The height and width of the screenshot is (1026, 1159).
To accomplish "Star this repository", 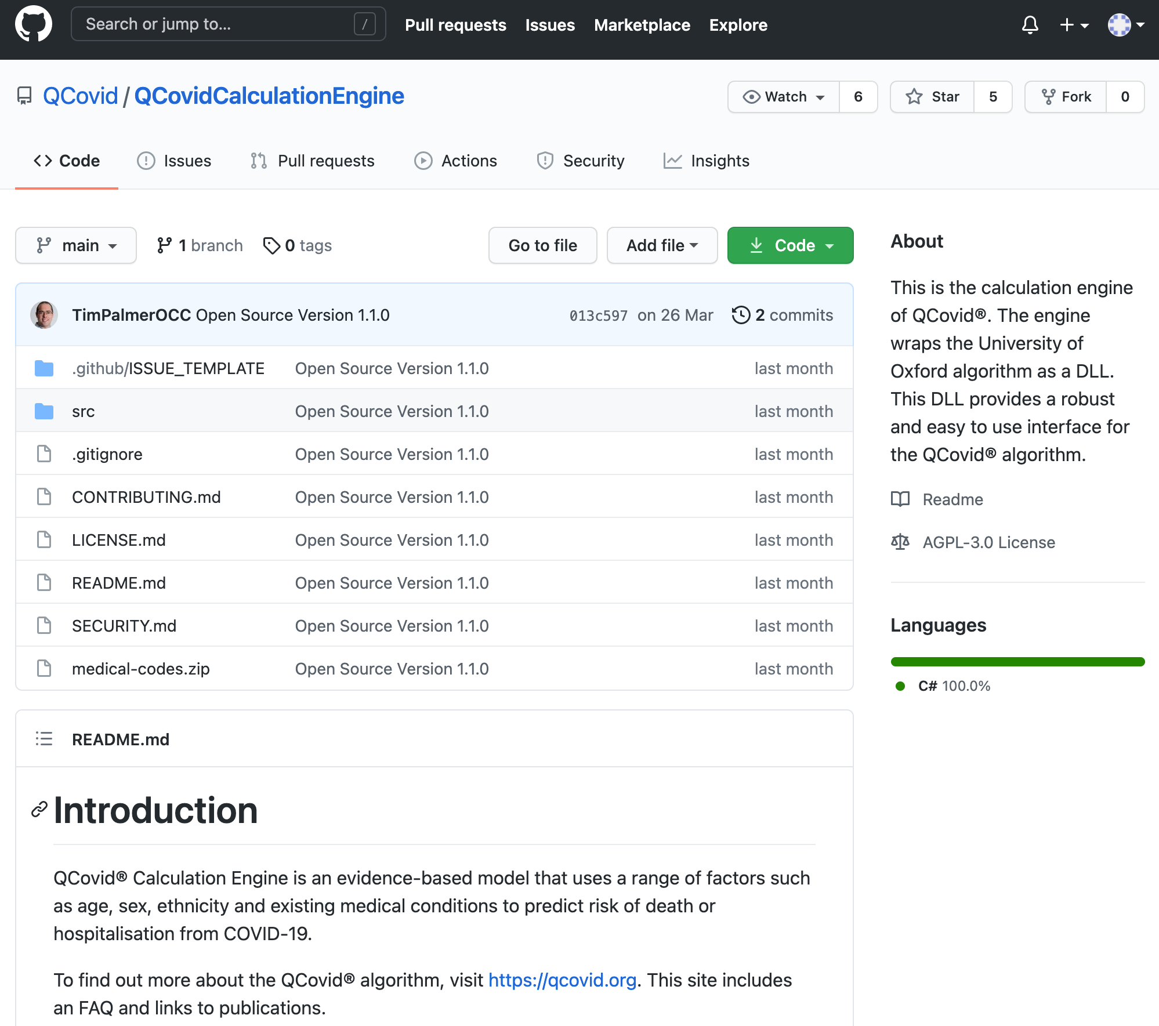I will click(932, 97).
